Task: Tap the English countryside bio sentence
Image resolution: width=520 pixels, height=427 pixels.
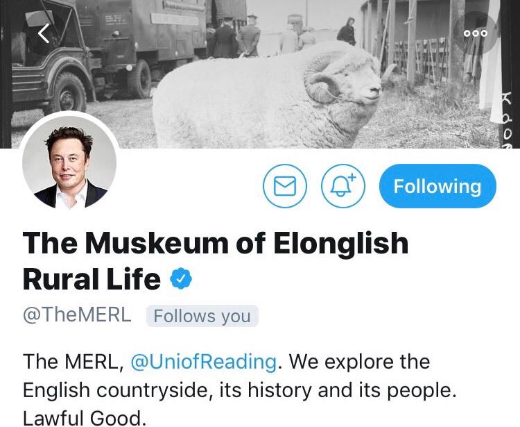Action: click(x=239, y=376)
